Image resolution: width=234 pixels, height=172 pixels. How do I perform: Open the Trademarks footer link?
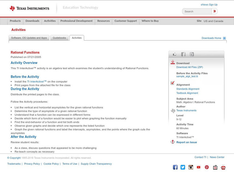click(x=14, y=164)
